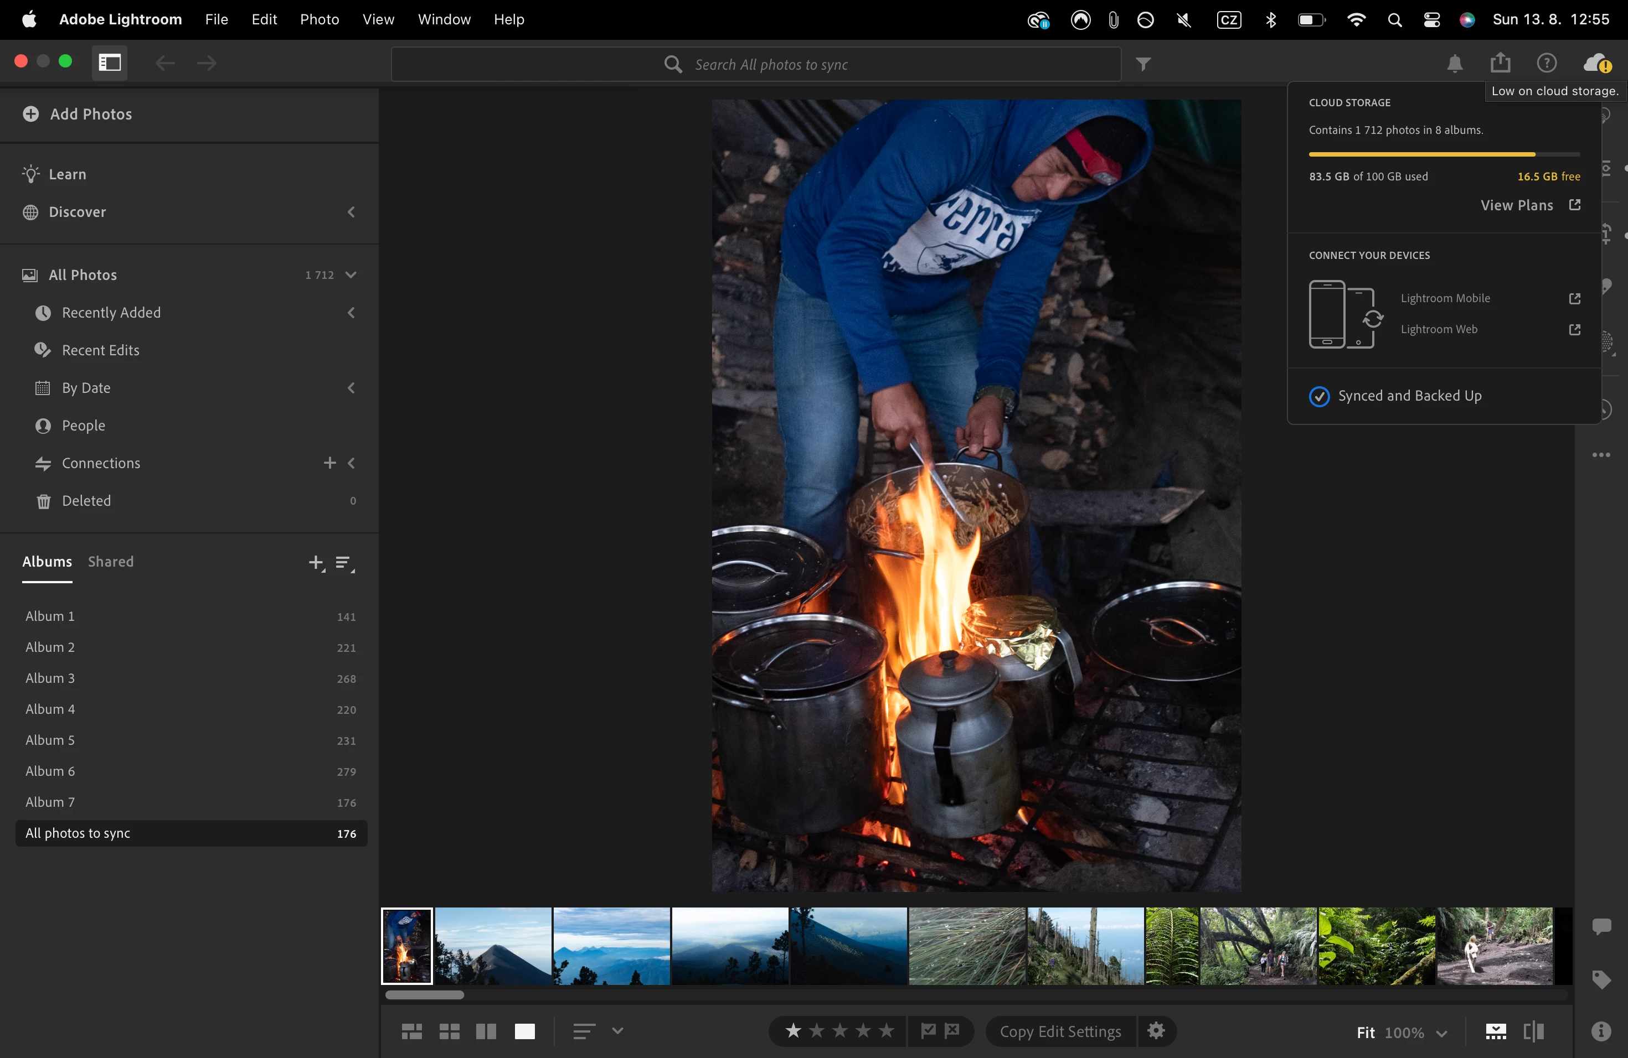The width and height of the screenshot is (1628, 1058).
Task: Open the zoom percentage dropdown
Action: [1441, 1033]
